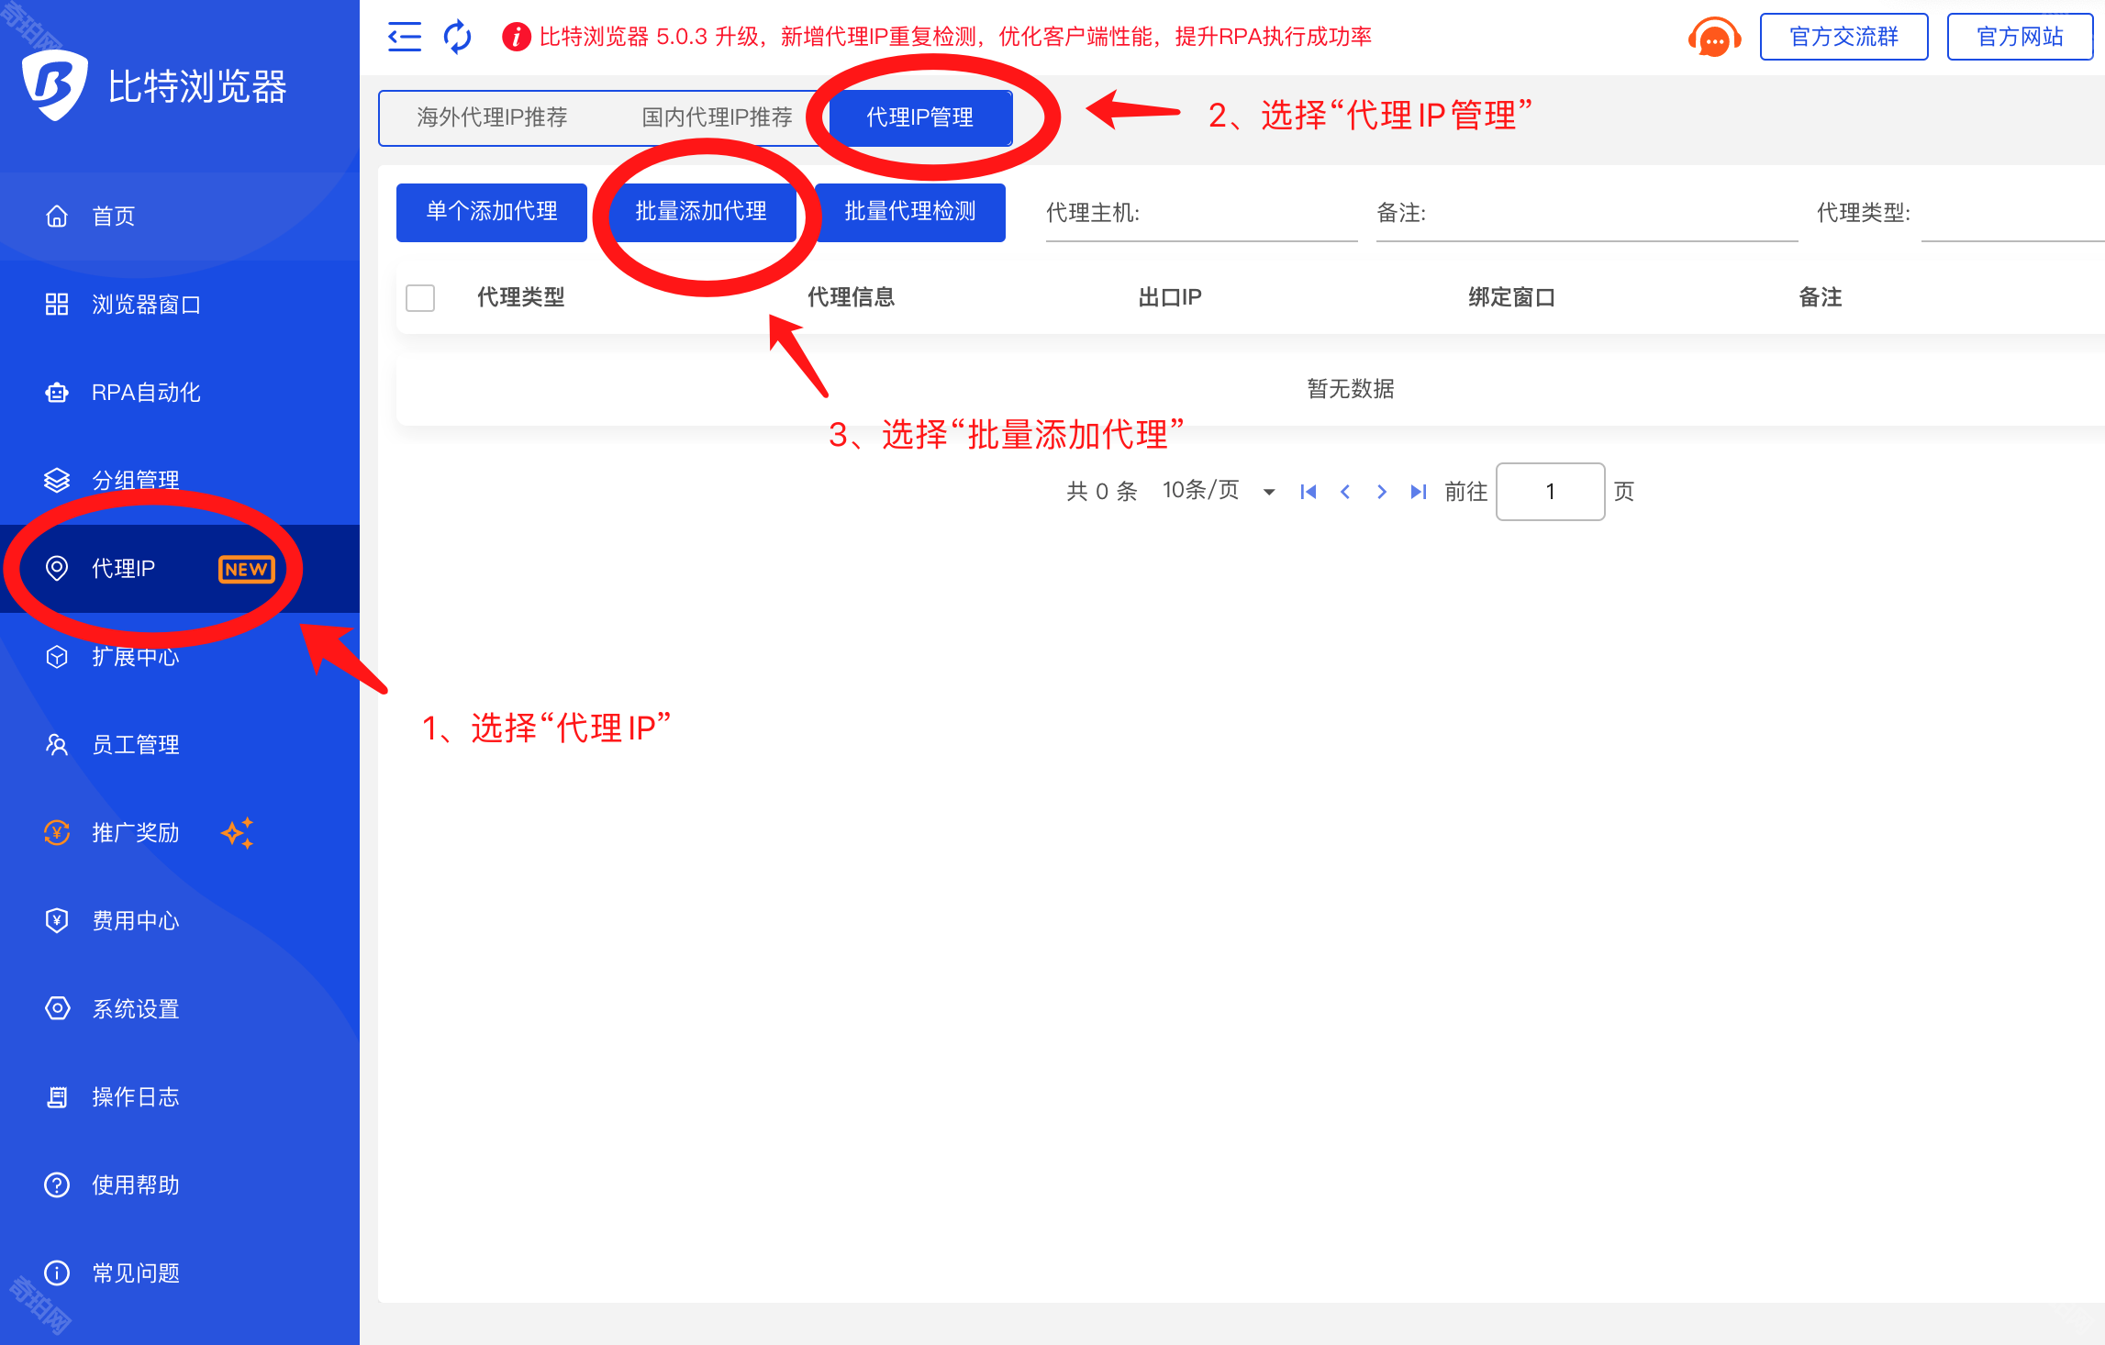The height and width of the screenshot is (1345, 2105).
Task: Click the 5.0.3 upgrade announcement text
Action: [x=955, y=37]
